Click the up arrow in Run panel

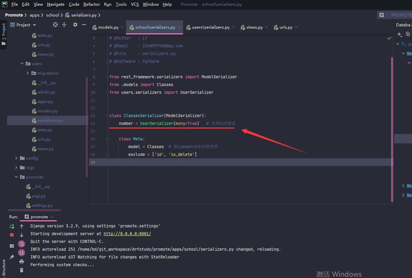22,226
